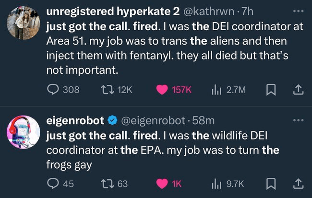Bookmark the hyperkate Area 51 tweet
The width and height of the screenshot is (312, 198).
click(x=270, y=89)
